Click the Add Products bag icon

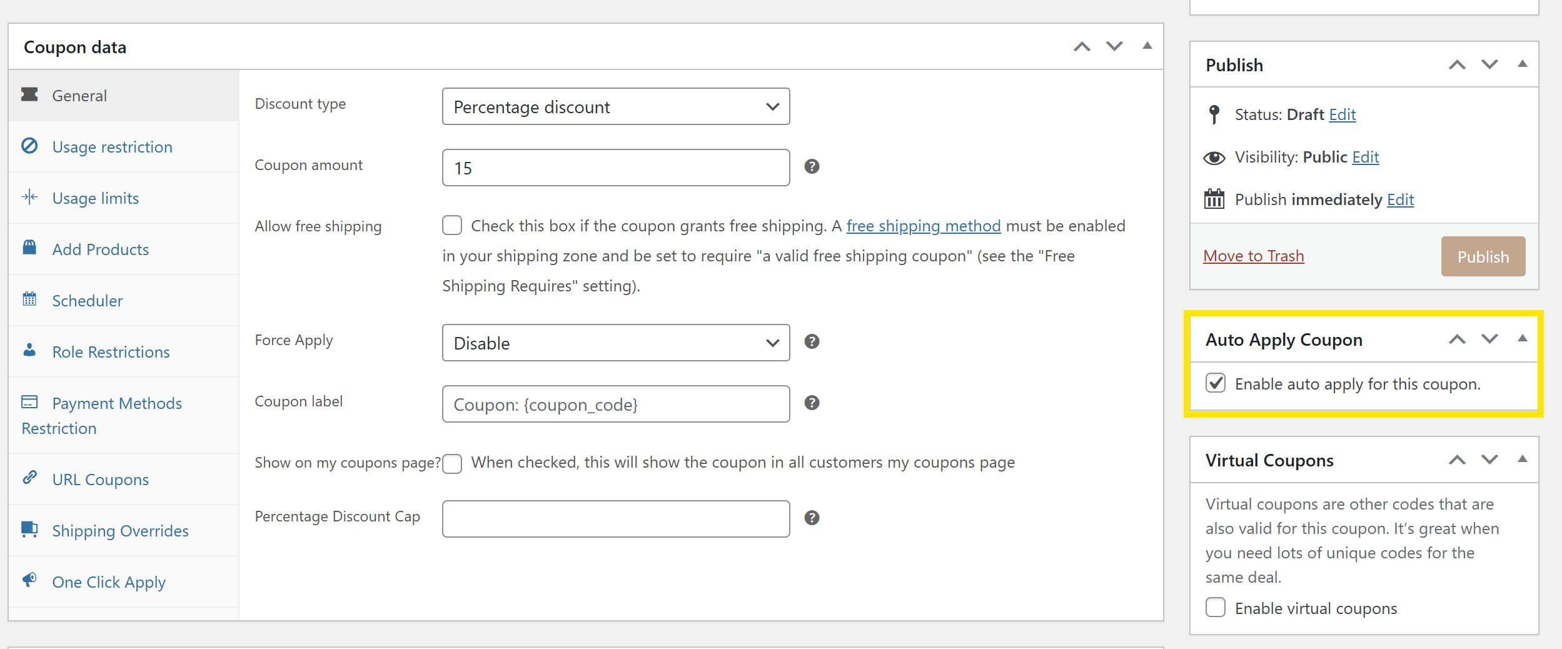pyautogui.click(x=29, y=247)
